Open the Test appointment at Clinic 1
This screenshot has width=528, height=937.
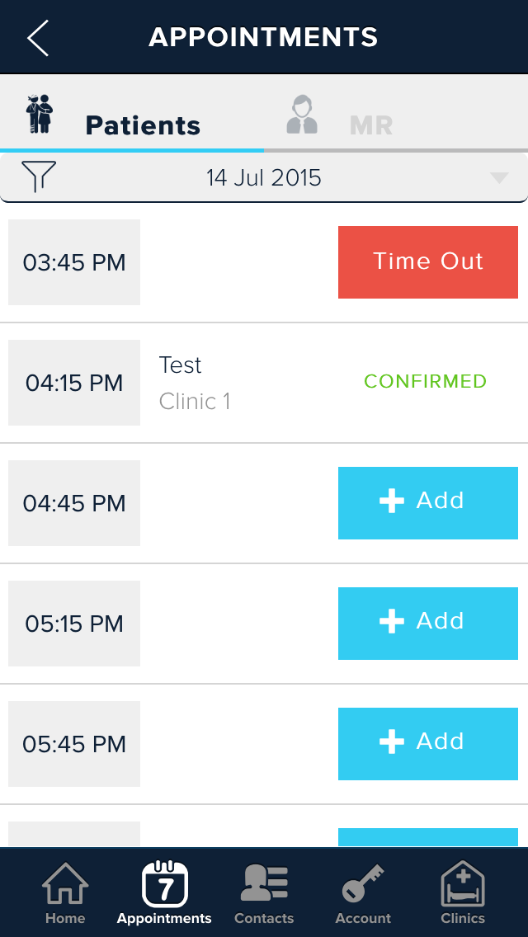point(195,382)
